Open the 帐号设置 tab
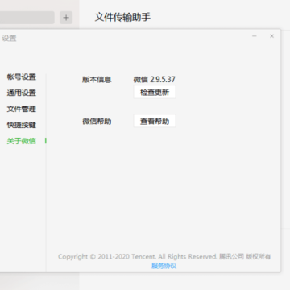This screenshot has height=290, width=290. point(22,77)
